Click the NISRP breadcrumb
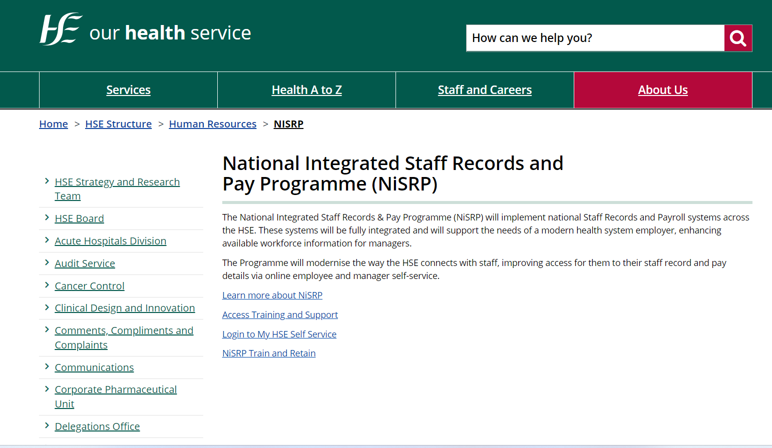Screen dimensions: 772x448 coord(288,124)
